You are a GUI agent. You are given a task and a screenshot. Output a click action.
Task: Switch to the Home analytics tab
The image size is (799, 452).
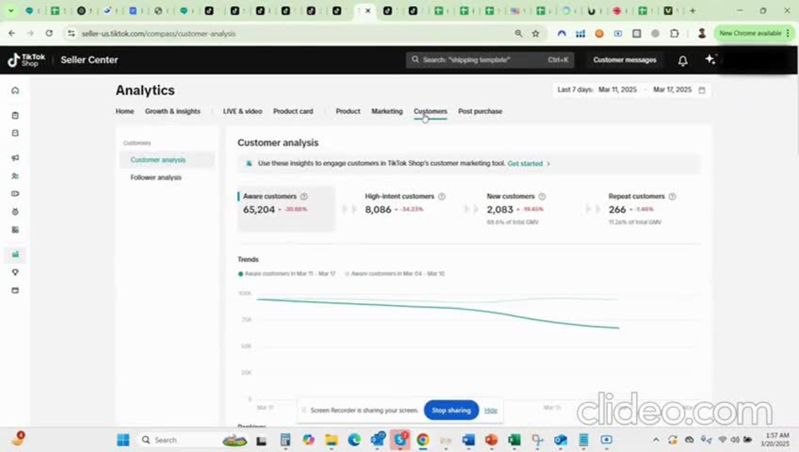125,112
